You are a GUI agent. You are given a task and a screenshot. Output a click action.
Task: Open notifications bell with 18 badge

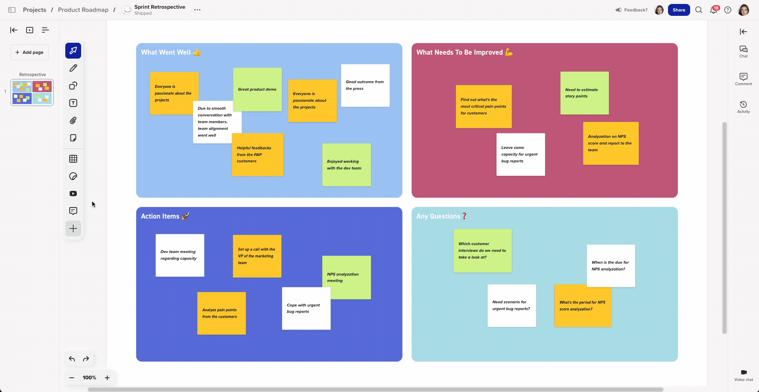tap(713, 10)
